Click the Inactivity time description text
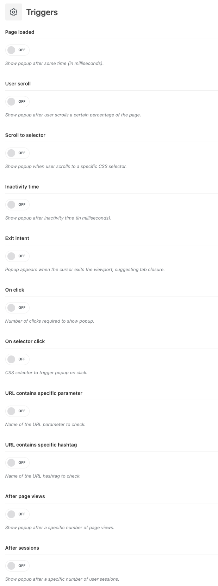The width and height of the screenshot is (218, 586). (58, 218)
